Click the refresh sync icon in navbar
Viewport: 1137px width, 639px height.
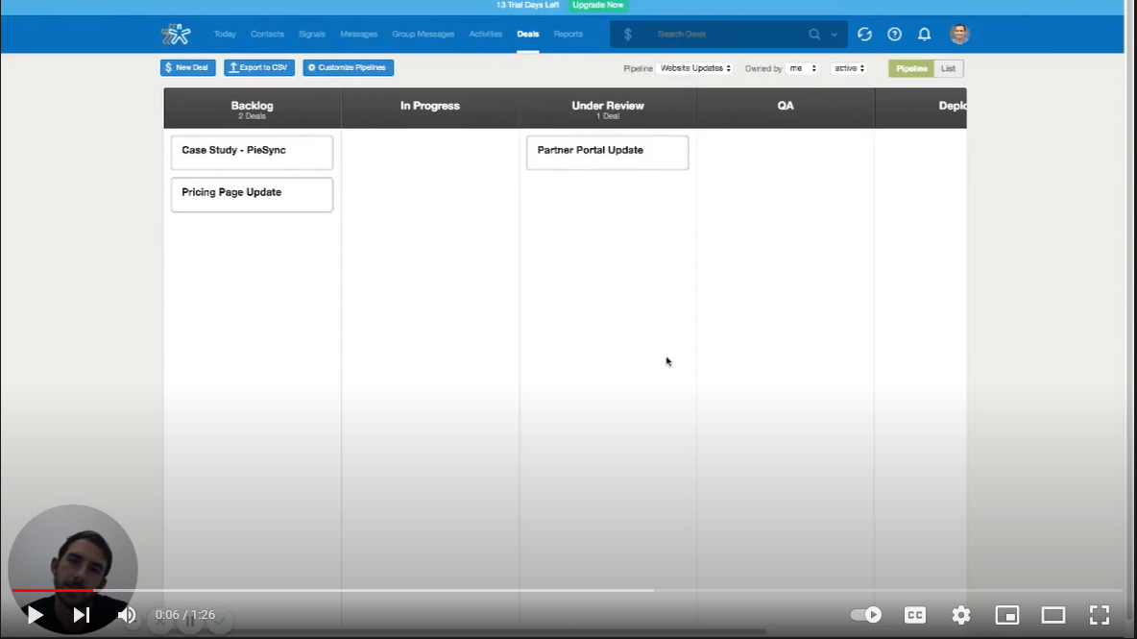(864, 34)
